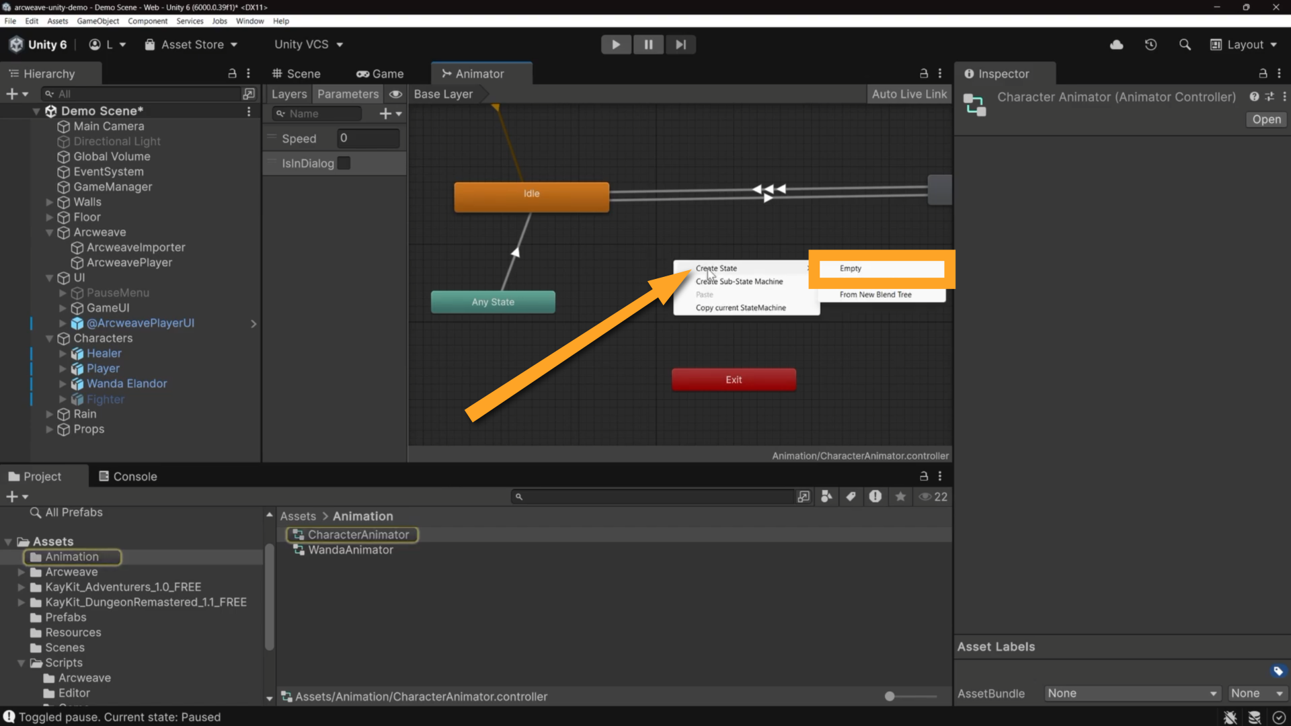The image size is (1291, 726).
Task: Click the Pause button in toolbar
Action: (648, 44)
